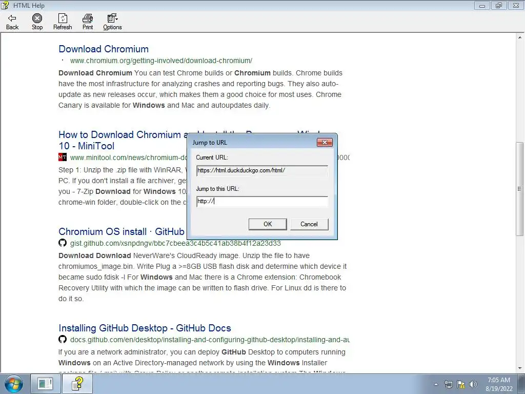Open the gist.github.com/xsnpdngv URL link
This screenshot has width=525, height=394.
[x=175, y=244]
